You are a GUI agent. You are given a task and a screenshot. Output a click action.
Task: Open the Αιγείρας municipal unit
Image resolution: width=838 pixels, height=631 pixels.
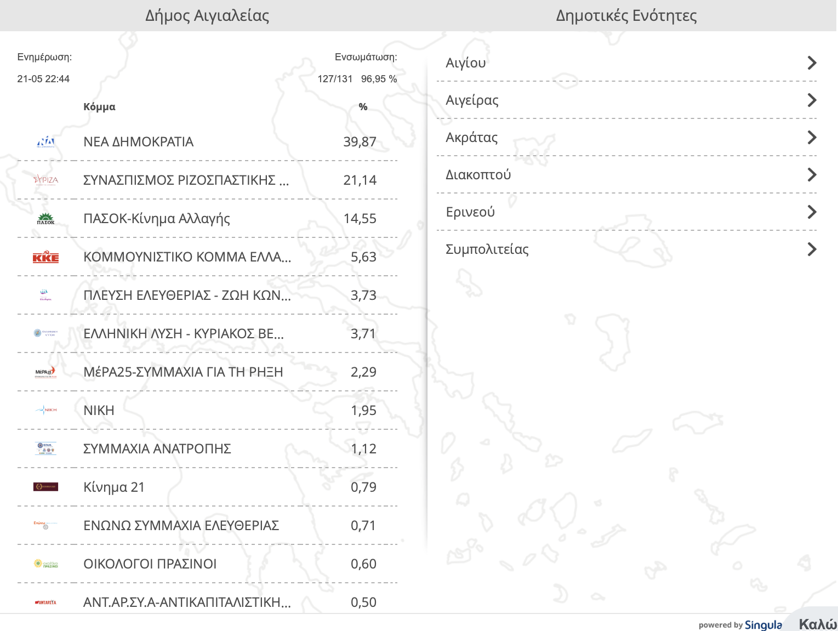pyautogui.click(x=626, y=100)
